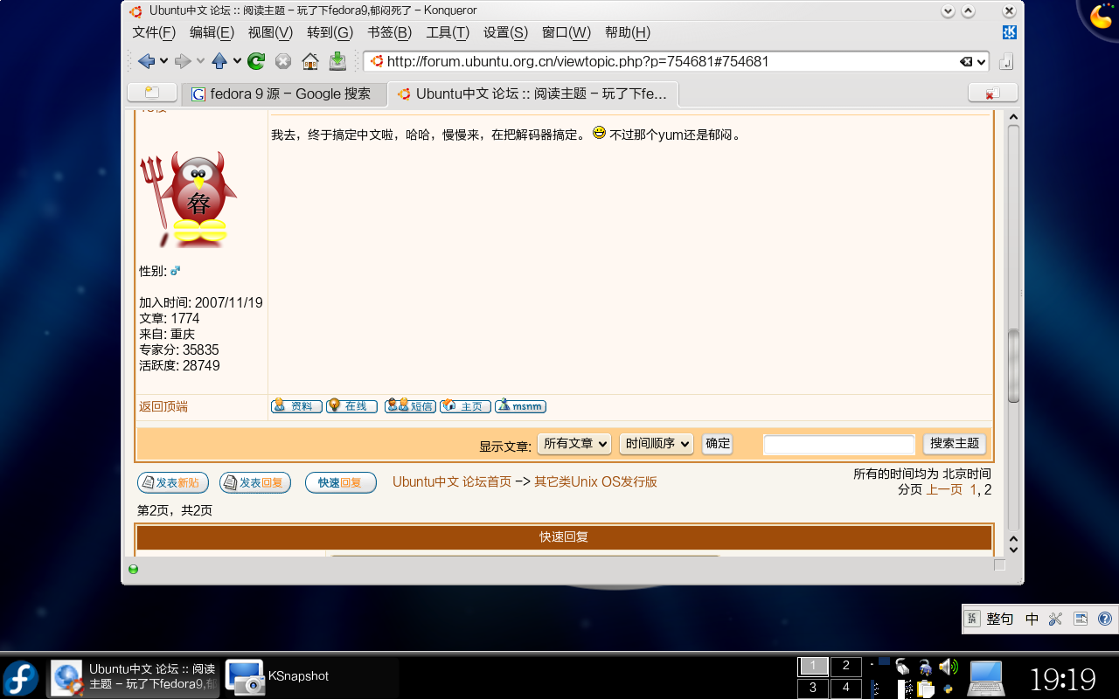Viewport: 1119px width, 699px height.
Task: Open the 所有文章 dropdown
Action: point(573,444)
